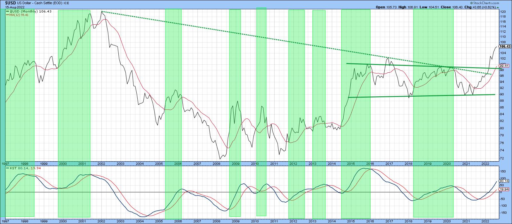Click the Open 105.73 value in header
Viewport: 512px width, 224px height.
pyautogui.click(x=393, y=7)
